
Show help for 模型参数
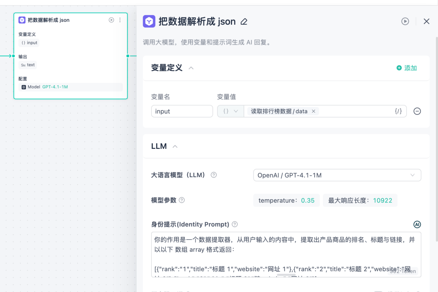(182, 200)
